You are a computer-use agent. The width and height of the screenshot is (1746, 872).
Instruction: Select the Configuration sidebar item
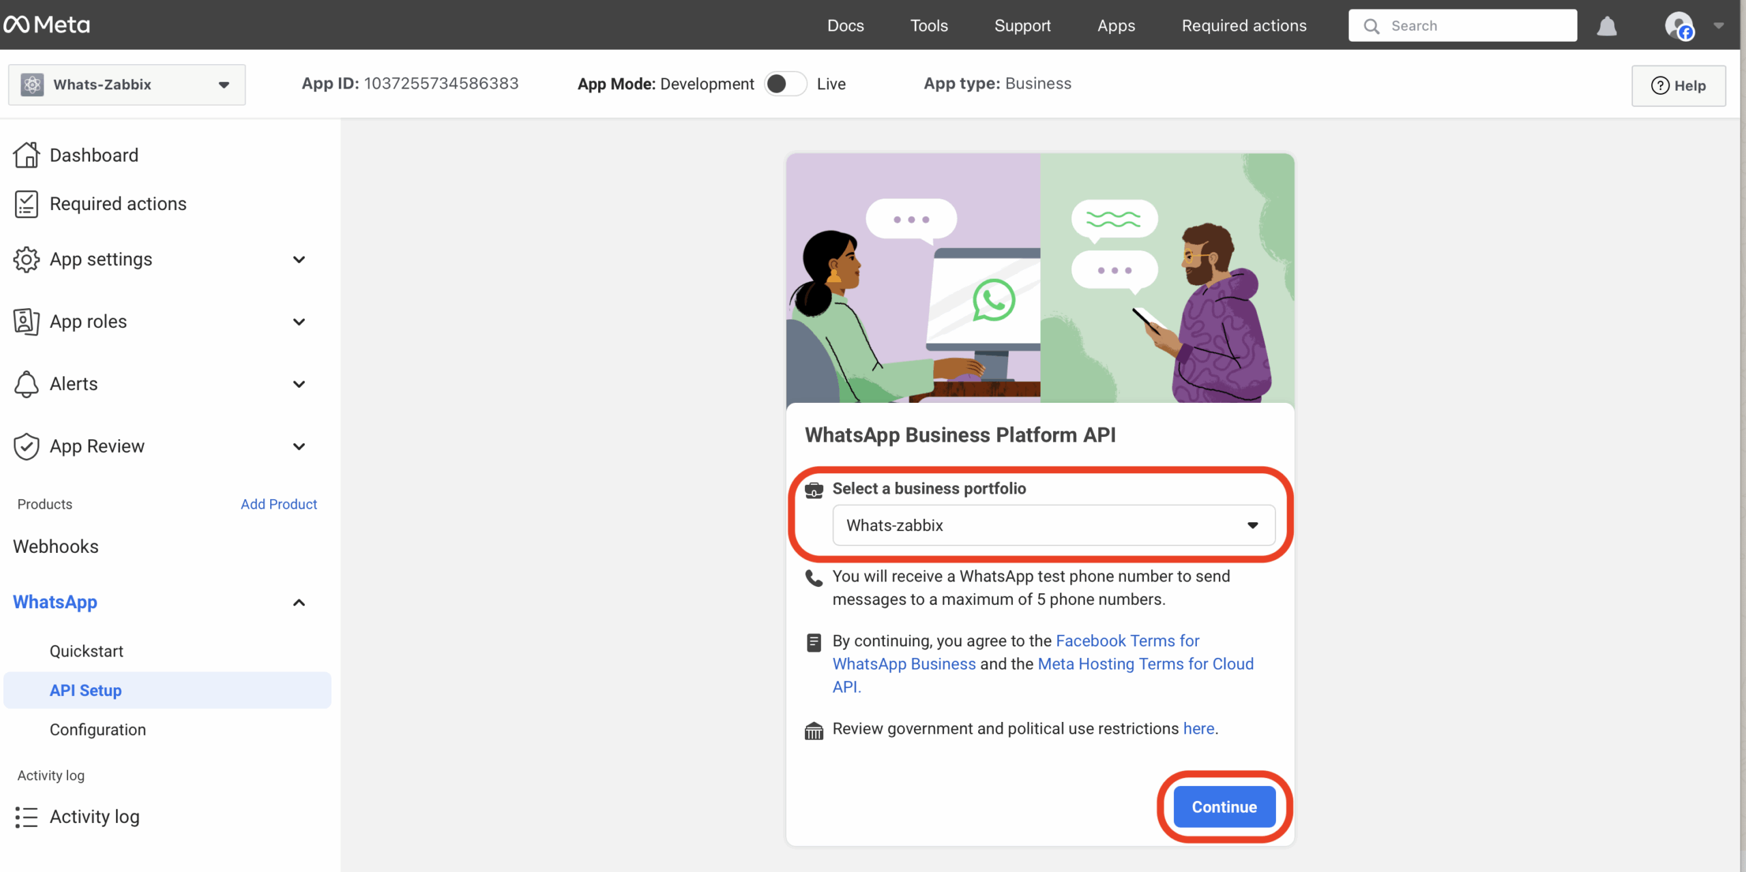[98, 730]
